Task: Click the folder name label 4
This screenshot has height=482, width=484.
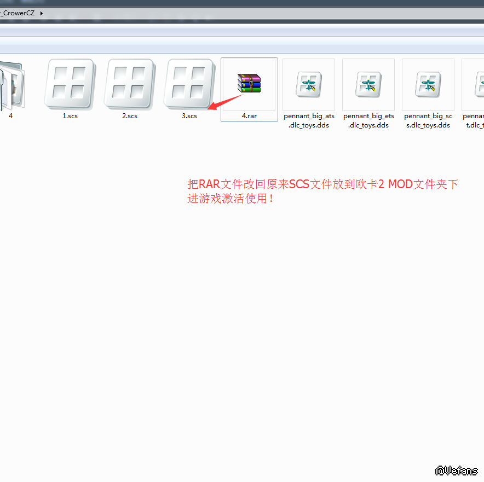Action: pos(10,116)
